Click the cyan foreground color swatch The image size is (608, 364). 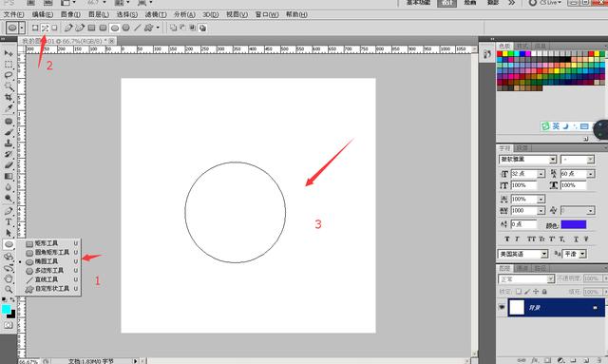point(6,309)
